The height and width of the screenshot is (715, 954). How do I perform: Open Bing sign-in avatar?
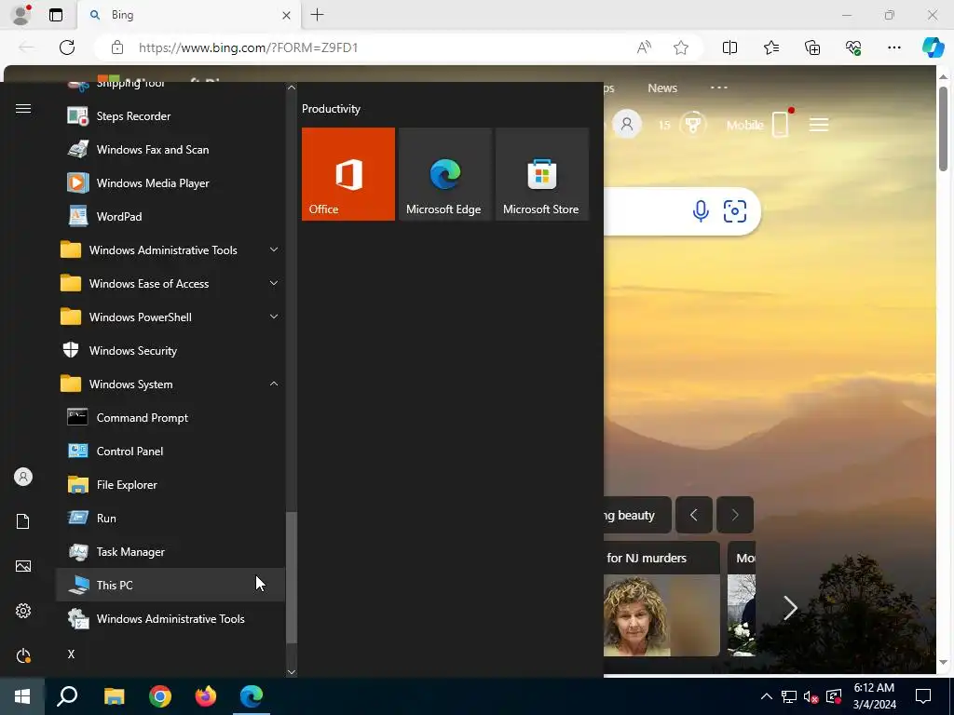[x=627, y=124]
